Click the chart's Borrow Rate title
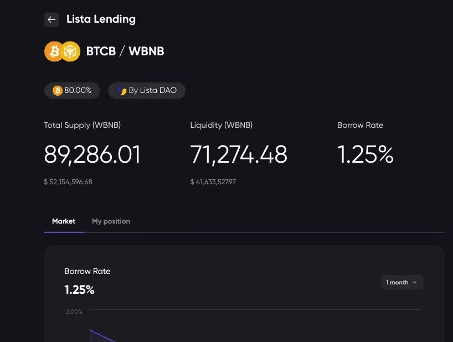 click(87, 271)
